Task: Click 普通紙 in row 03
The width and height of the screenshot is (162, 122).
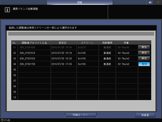Action: click(107, 58)
